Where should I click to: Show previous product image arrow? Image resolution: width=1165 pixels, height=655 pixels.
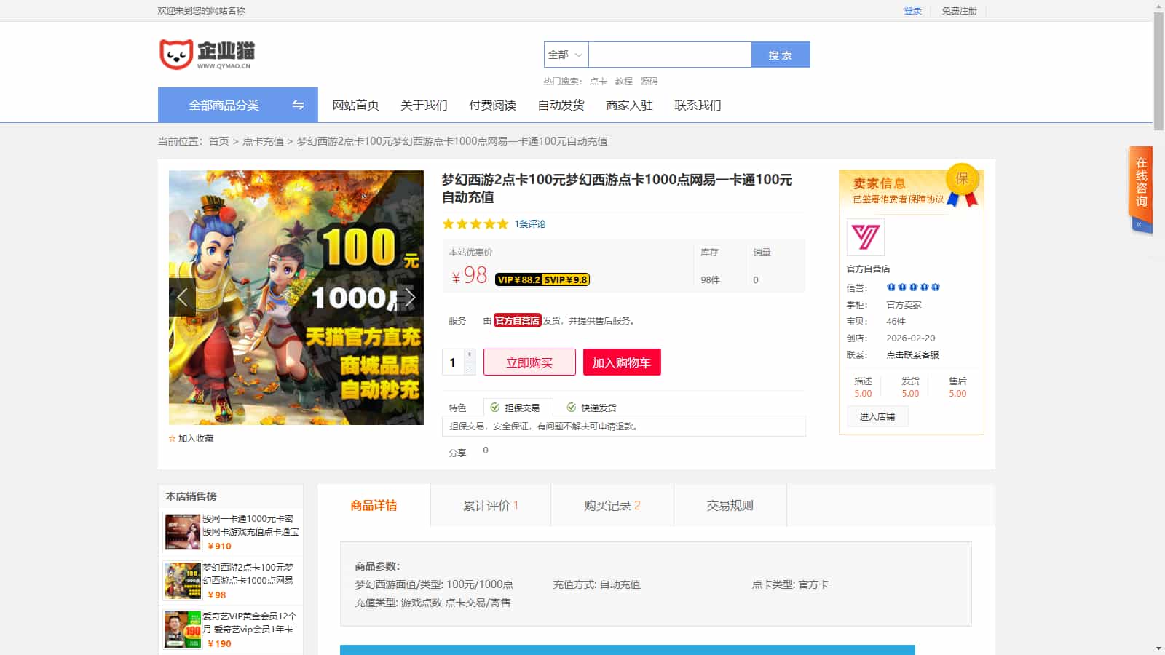pyautogui.click(x=182, y=297)
